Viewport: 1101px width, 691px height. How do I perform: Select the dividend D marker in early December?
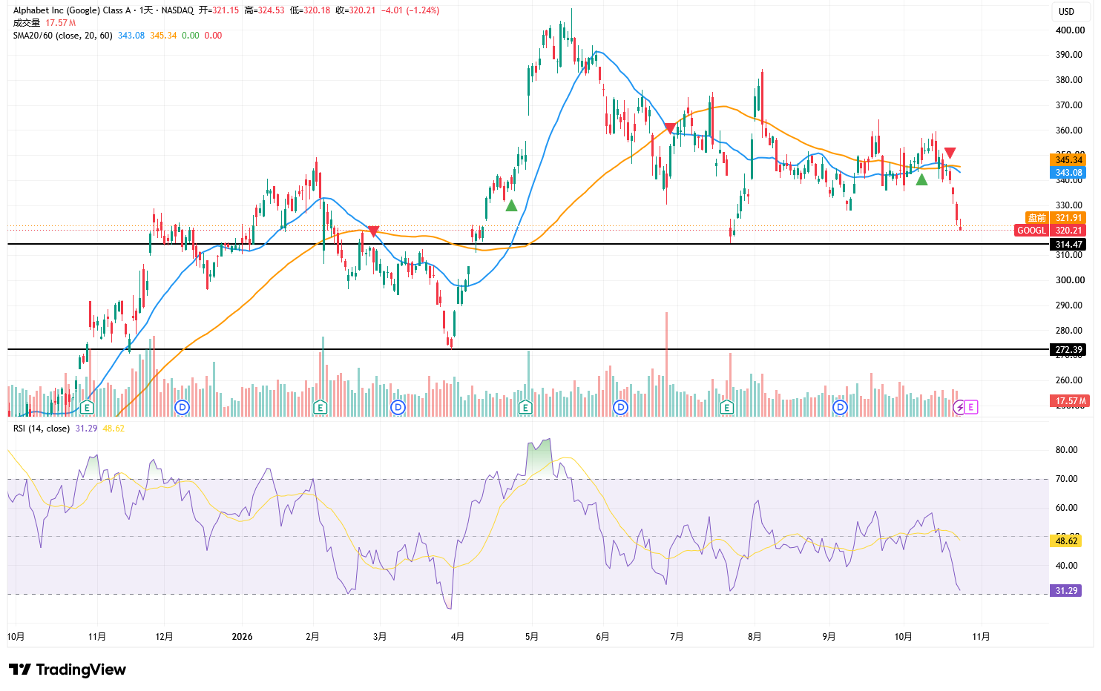[x=182, y=407]
